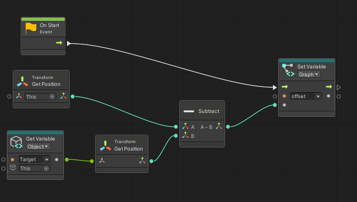Screen dimensions: 357x202
Task: Expand the offset variable dropdown arrow
Action: (x=318, y=96)
